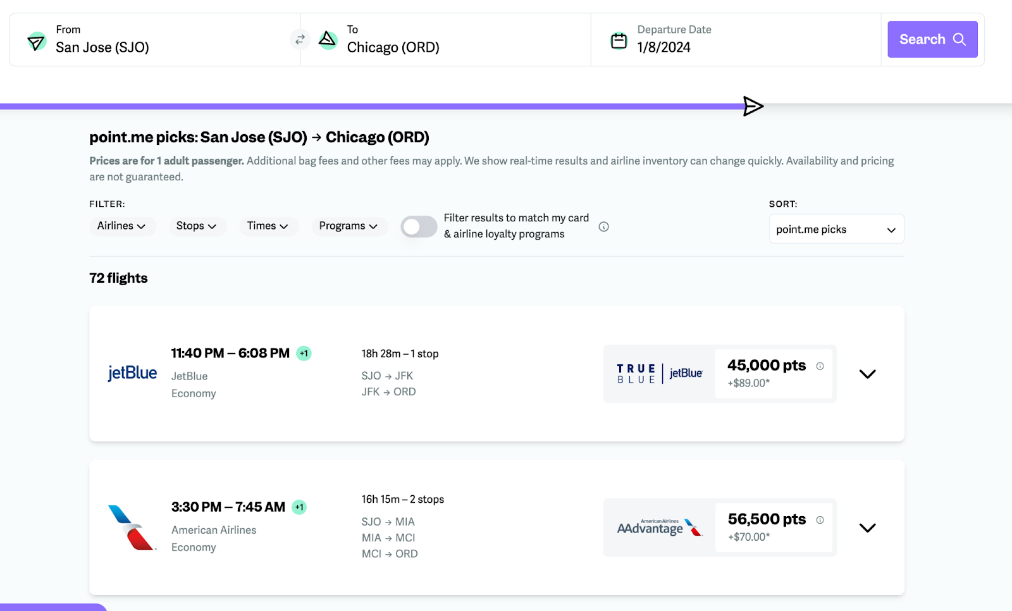The height and width of the screenshot is (611, 1012).
Task: Click the 56,500 pts price
Action: click(767, 519)
